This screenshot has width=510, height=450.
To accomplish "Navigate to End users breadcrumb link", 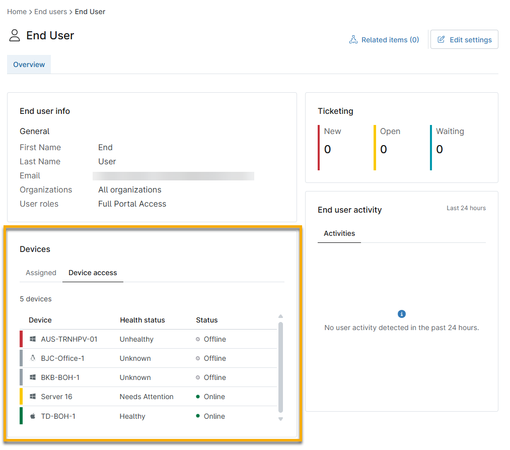I will (x=50, y=12).
